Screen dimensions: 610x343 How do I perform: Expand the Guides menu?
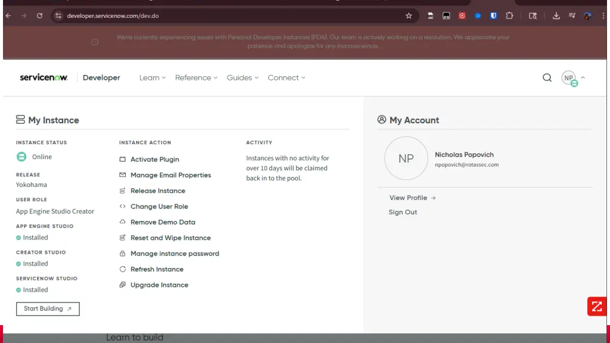tap(242, 78)
